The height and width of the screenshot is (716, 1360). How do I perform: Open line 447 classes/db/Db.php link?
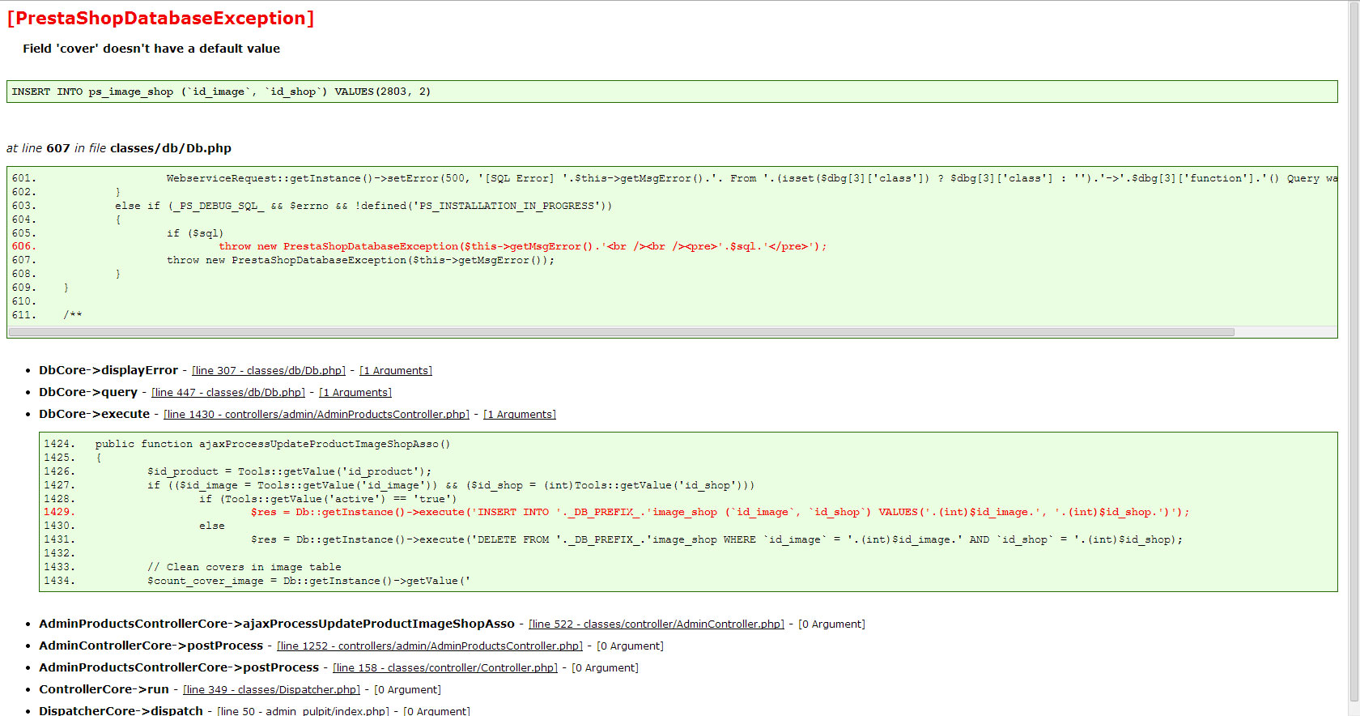coord(227,392)
